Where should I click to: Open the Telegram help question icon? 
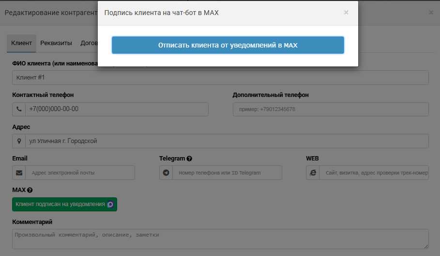coord(189,159)
